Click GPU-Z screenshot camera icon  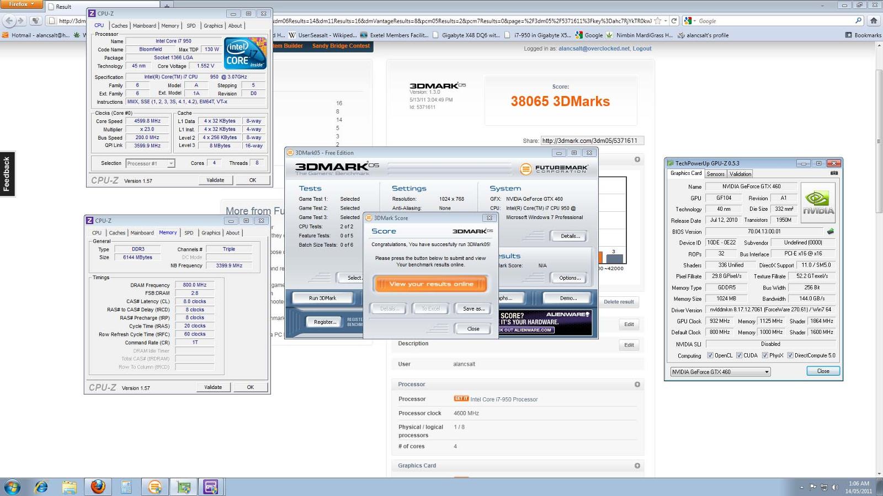click(x=834, y=173)
